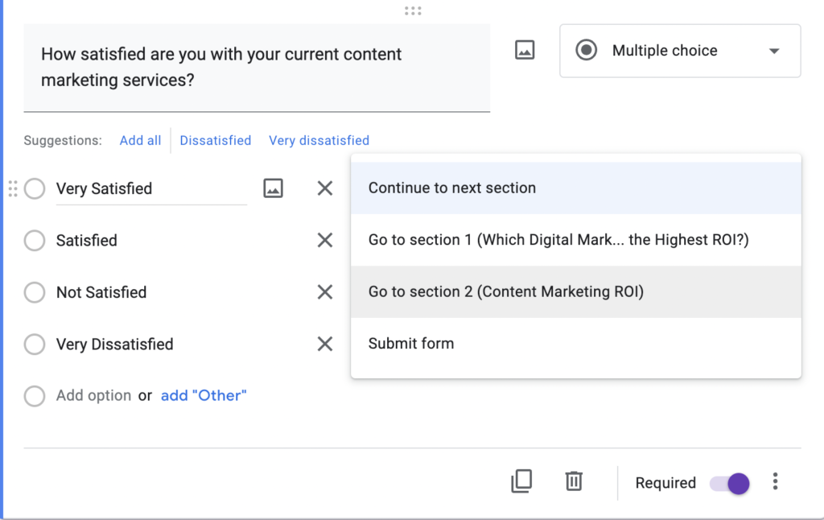Open the Multiple choice question type dropdown
Image resolution: width=824 pixels, height=520 pixels.
click(x=680, y=51)
